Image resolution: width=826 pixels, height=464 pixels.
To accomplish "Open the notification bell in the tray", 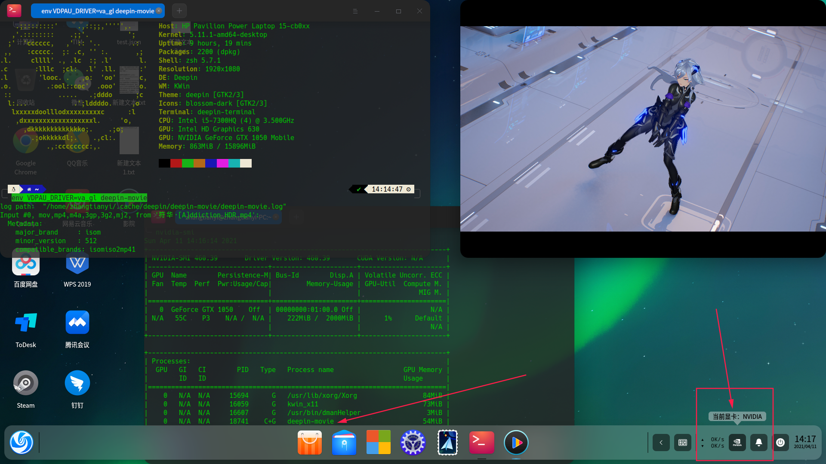I will click(x=759, y=443).
